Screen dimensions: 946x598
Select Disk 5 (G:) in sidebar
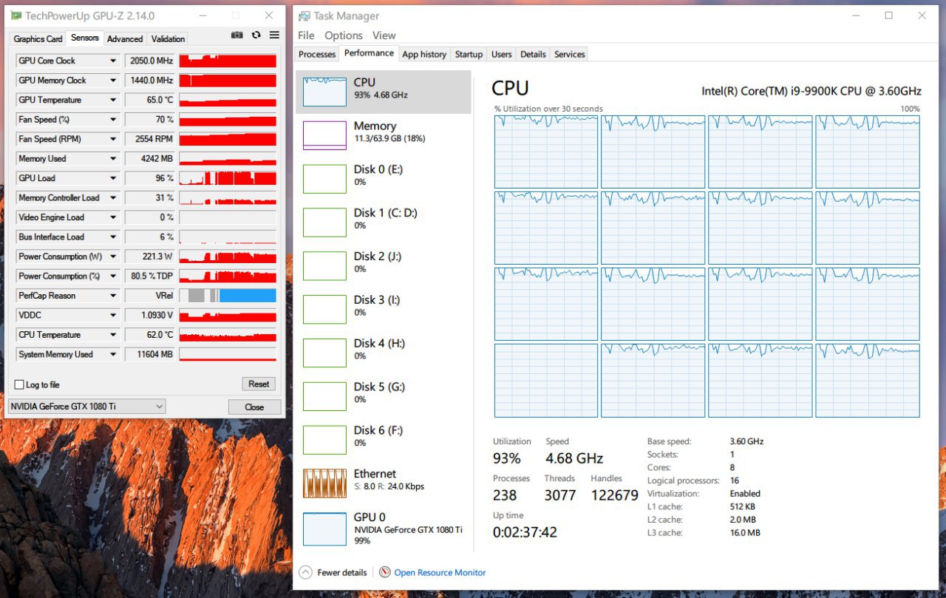click(x=384, y=396)
